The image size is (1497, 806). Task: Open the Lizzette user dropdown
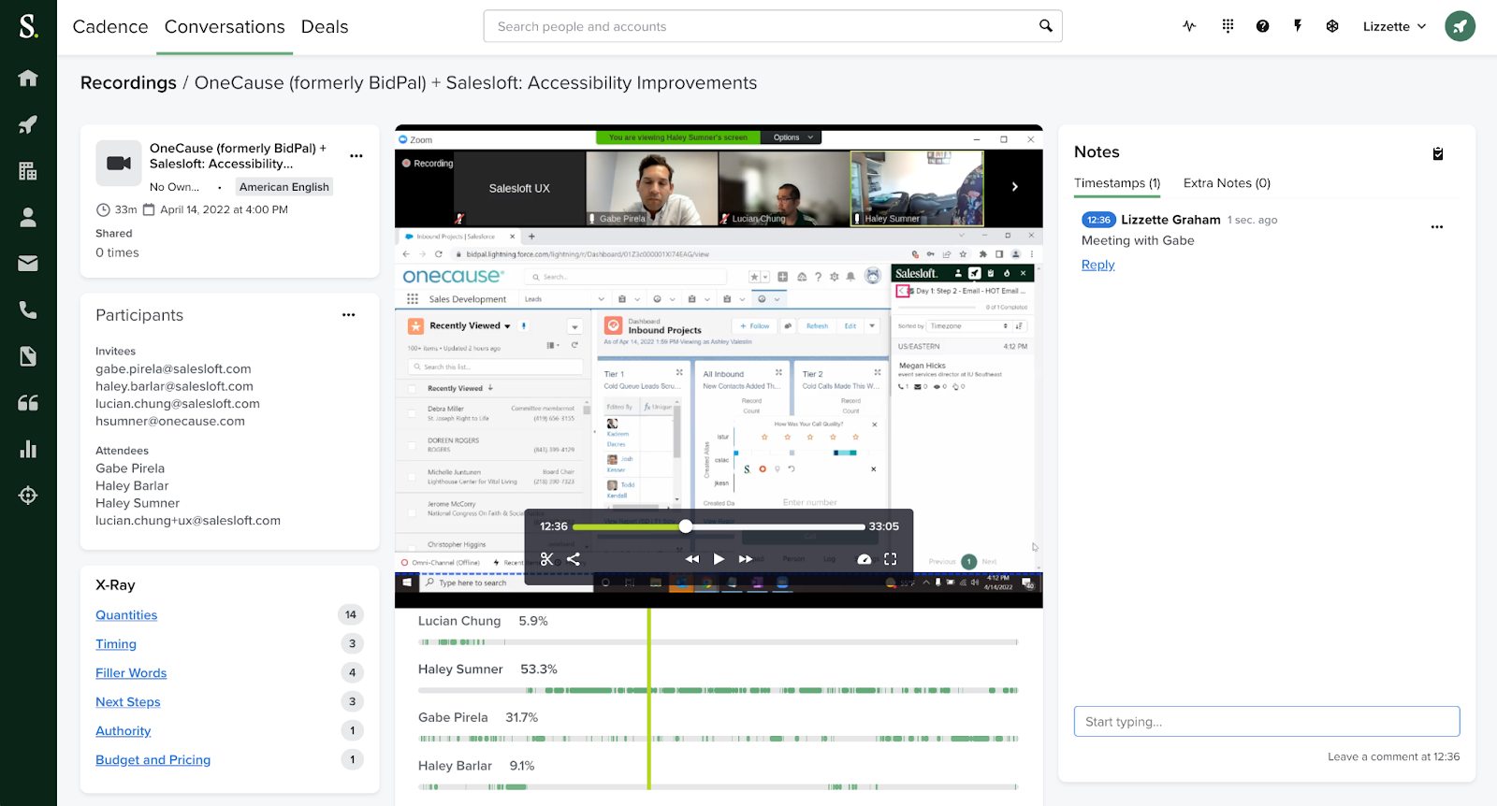pyautogui.click(x=1394, y=26)
